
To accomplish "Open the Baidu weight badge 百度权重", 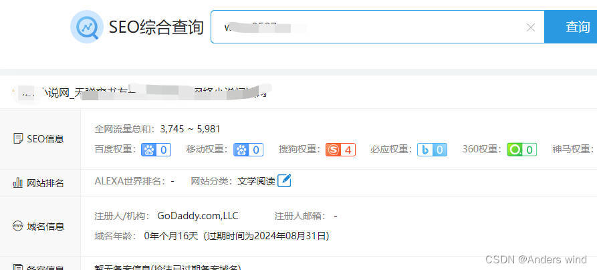I will coord(156,150).
